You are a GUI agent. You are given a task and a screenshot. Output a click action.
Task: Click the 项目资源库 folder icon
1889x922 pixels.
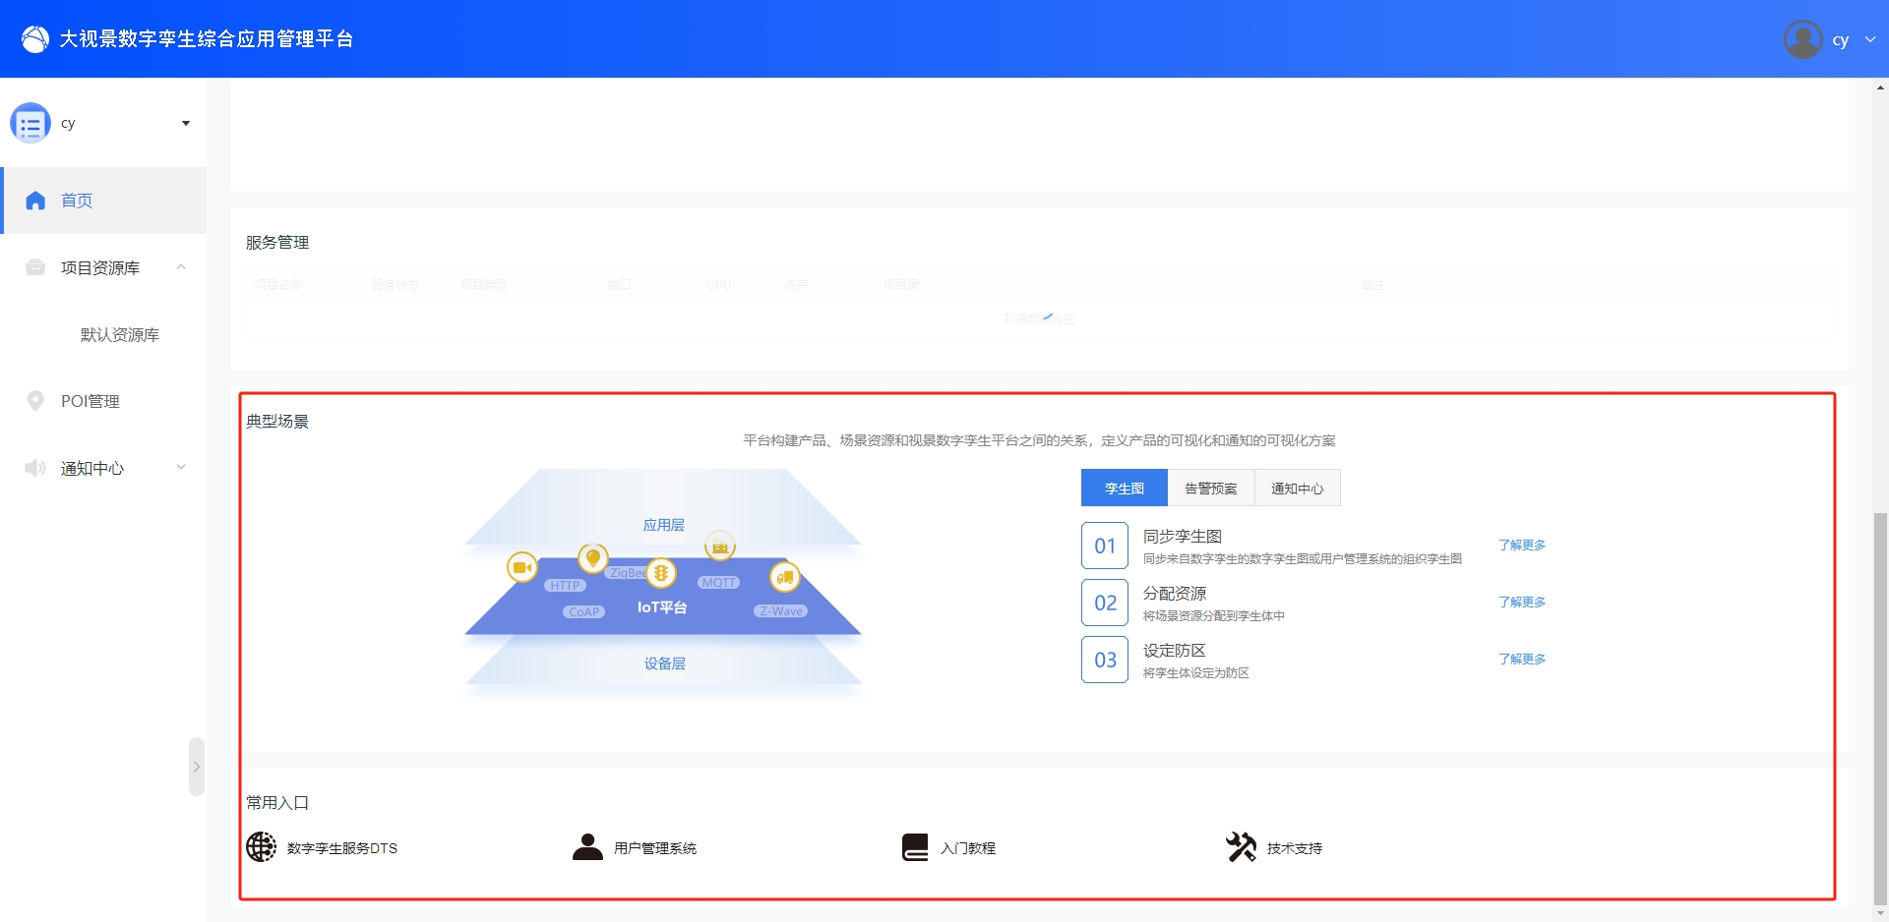tap(35, 267)
